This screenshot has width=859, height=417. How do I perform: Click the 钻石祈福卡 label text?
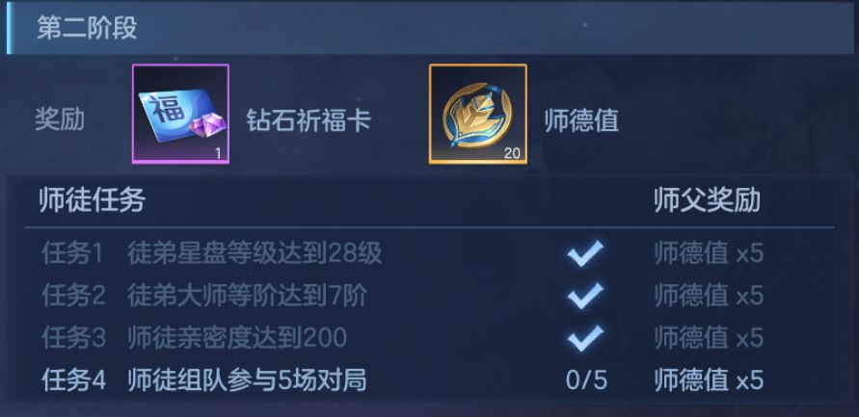(309, 119)
